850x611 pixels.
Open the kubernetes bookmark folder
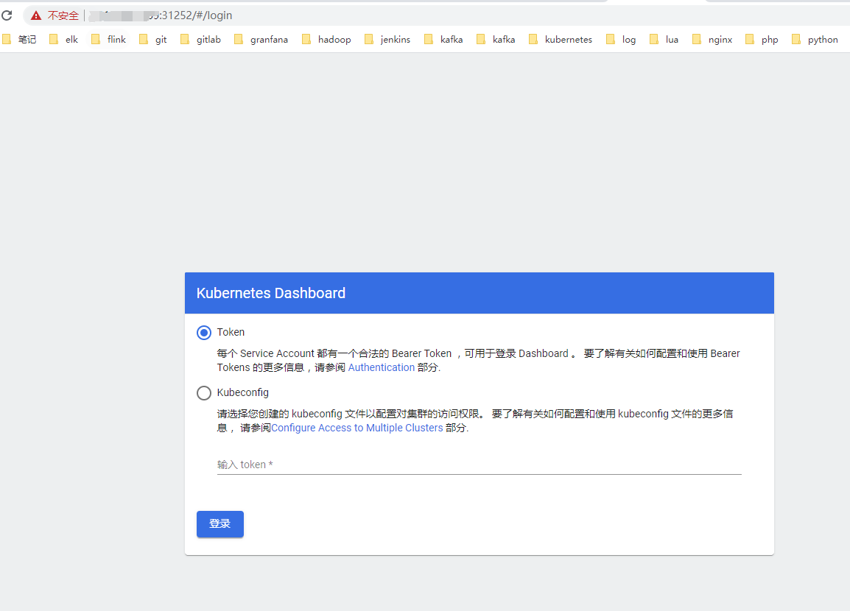click(561, 39)
